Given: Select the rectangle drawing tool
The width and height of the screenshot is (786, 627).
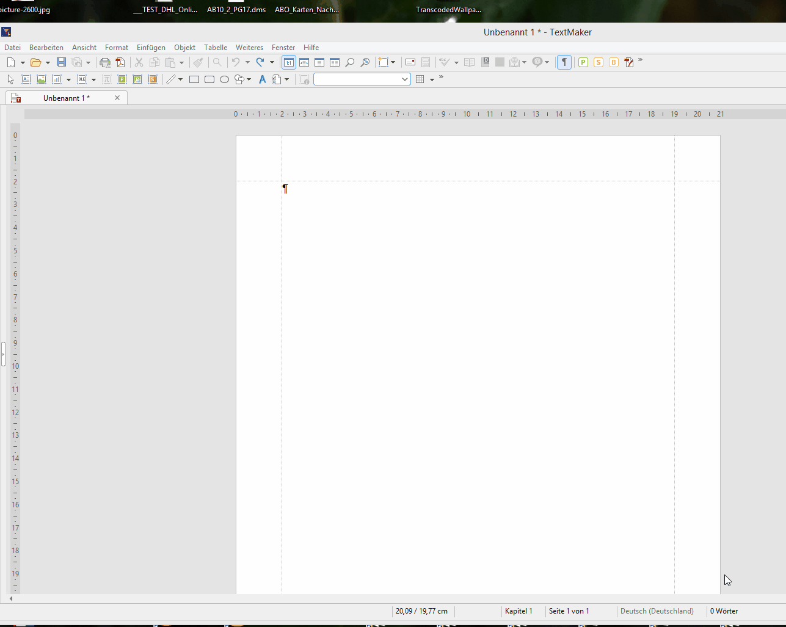Looking at the screenshot, I should 194,79.
